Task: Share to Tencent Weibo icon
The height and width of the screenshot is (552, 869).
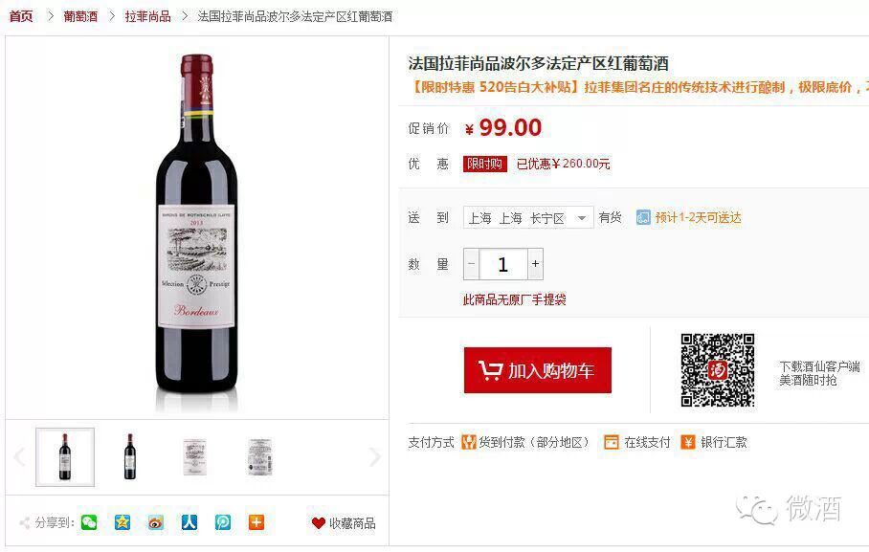Action: tap(223, 522)
